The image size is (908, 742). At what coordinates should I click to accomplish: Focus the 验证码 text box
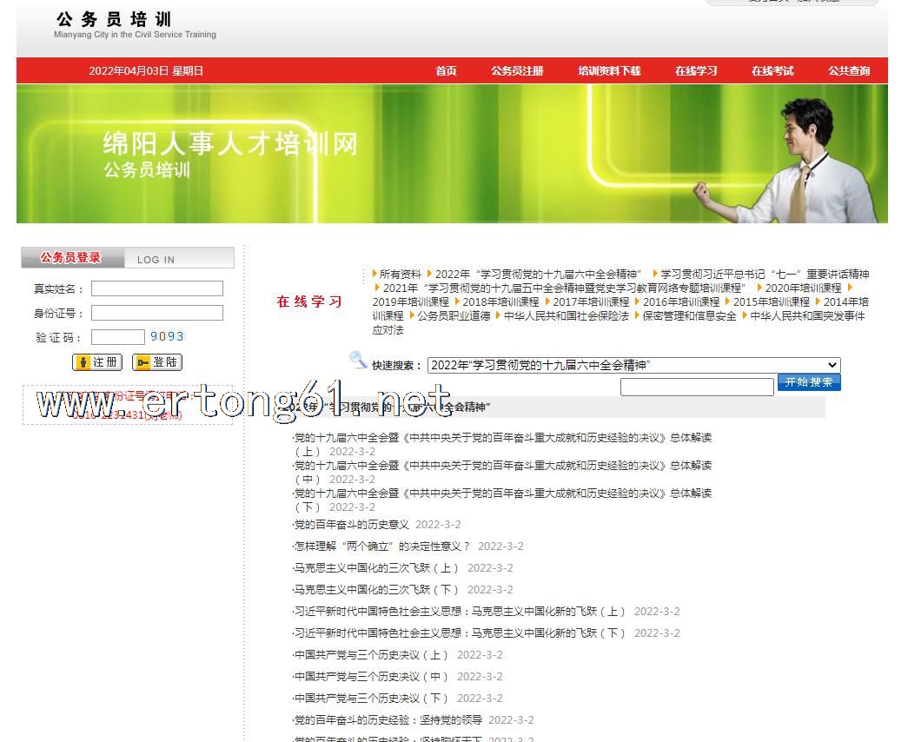point(118,337)
